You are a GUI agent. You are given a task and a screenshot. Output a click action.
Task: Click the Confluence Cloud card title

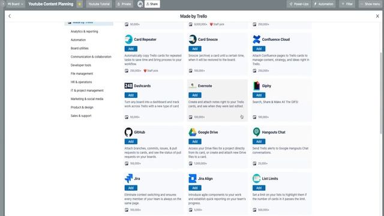[276, 40]
